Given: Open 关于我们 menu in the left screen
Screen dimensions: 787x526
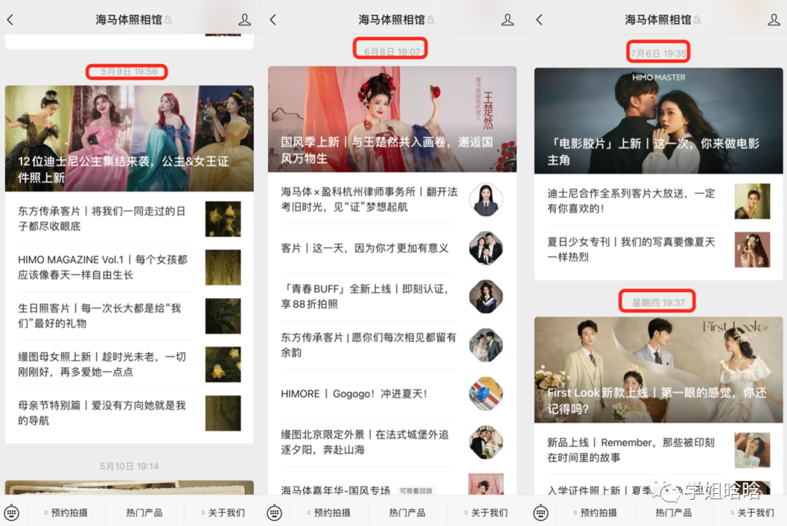Looking at the screenshot, I should [223, 512].
